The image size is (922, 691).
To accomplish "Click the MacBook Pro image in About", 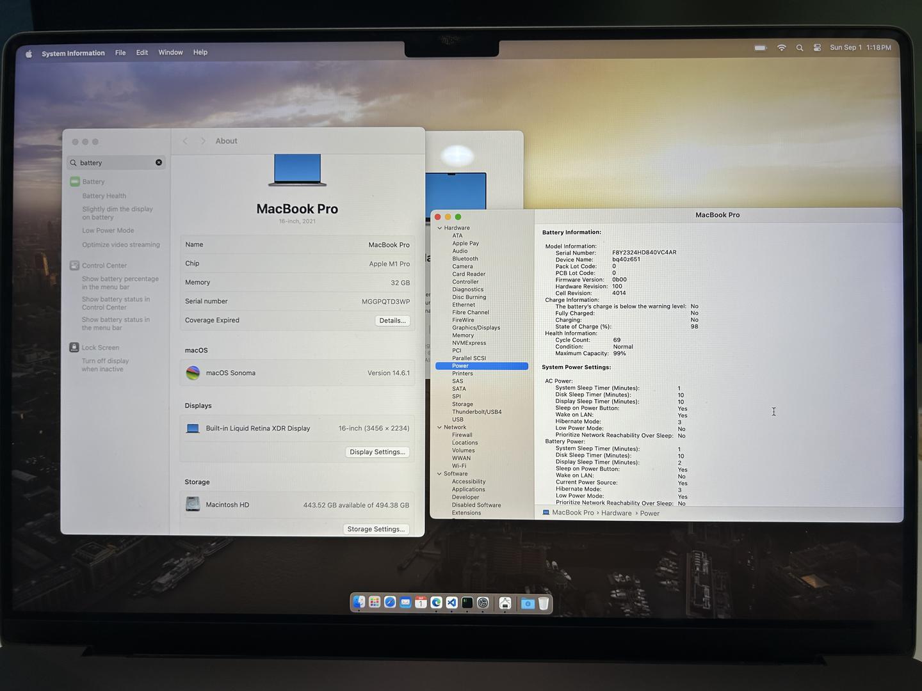I will pos(297,170).
